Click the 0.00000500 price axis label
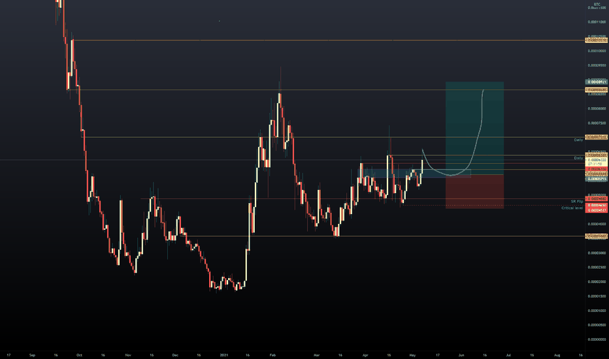 pyautogui.click(x=597, y=325)
